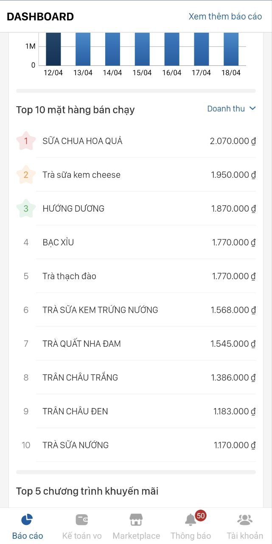Image resolution: width=272 pixels, height=544 pixels.
Task: Tap the green rank 3 star badge
Action: click(x=26, y=209)
